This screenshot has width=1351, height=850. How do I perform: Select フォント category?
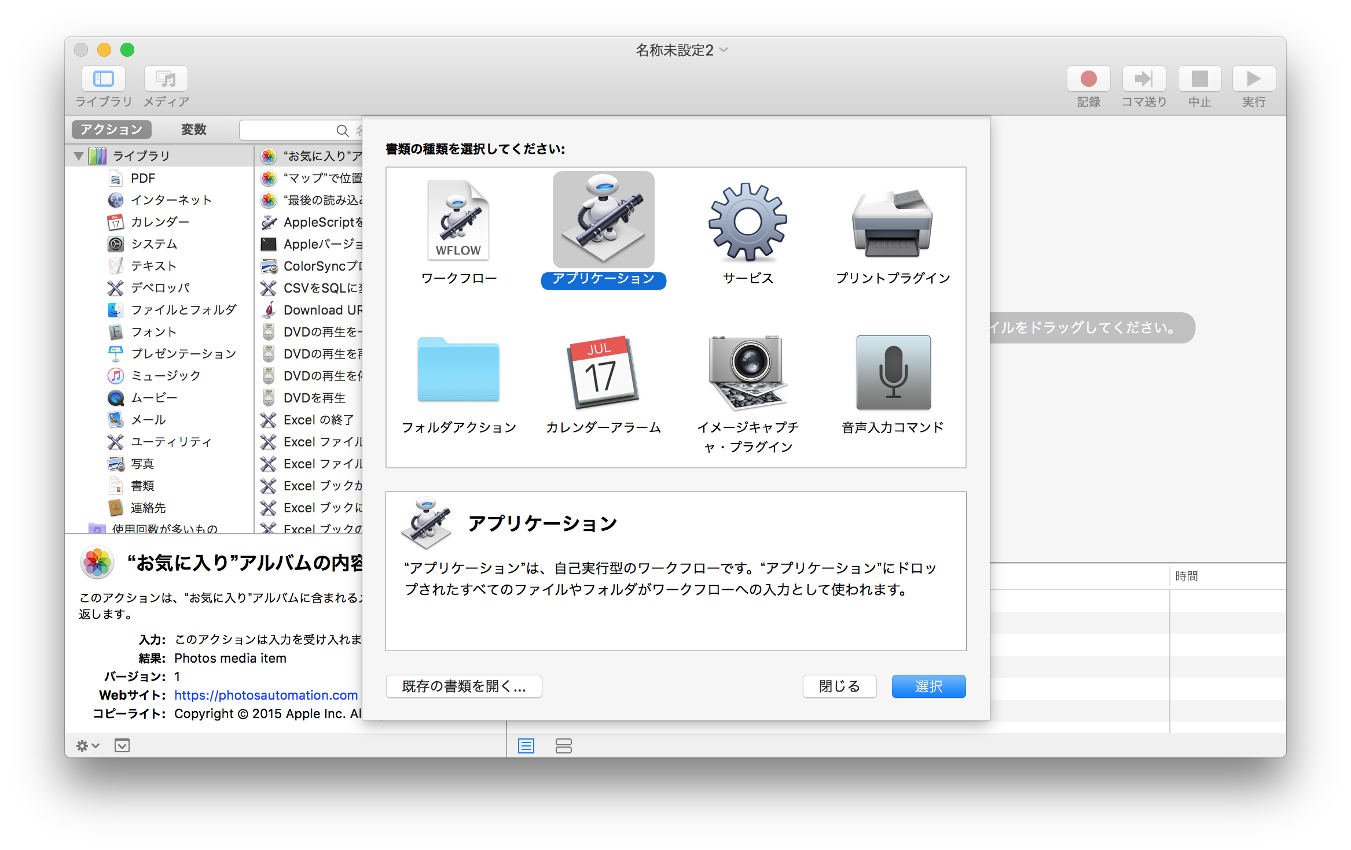click(160, 332)
